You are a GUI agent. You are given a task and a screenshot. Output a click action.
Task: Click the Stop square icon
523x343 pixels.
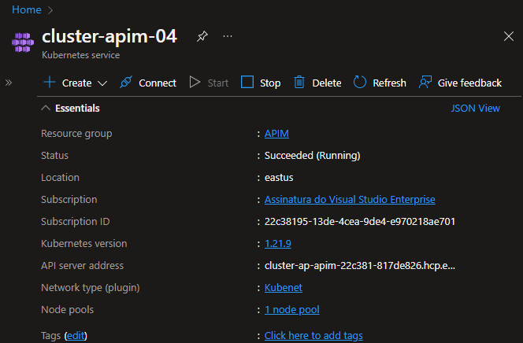pyautogui.click(x=247, y=82)
